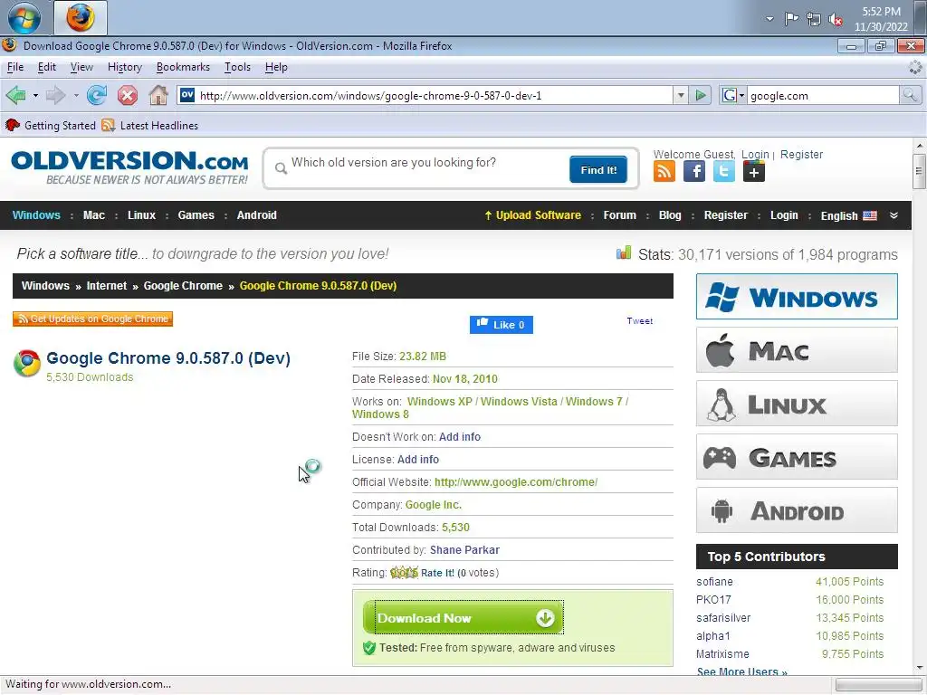Click the large Android sidebar banner

click(797, 510)
